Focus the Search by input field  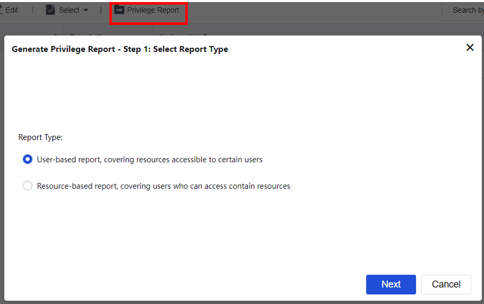[x=463, y=10]
